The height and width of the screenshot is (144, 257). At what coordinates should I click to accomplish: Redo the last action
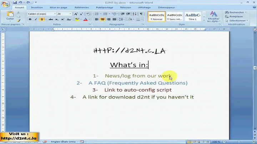coord(28,2)
